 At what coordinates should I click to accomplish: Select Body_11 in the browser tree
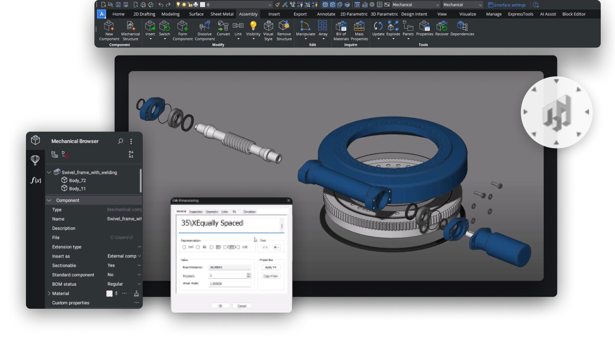pyautogui.click(x=73, y=189)
